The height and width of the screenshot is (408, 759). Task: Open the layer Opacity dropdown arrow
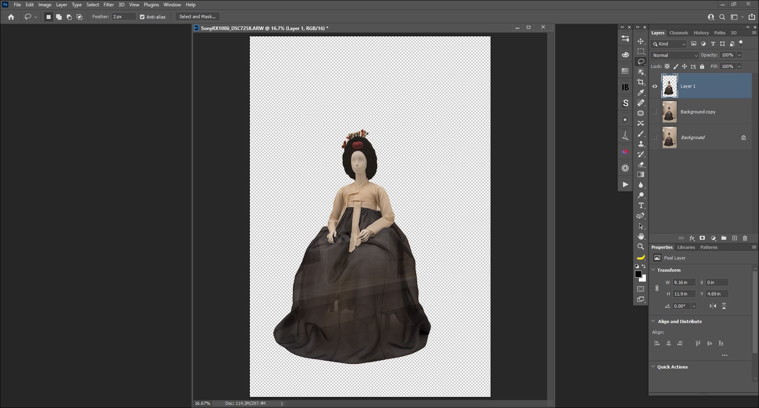point(739,55)
